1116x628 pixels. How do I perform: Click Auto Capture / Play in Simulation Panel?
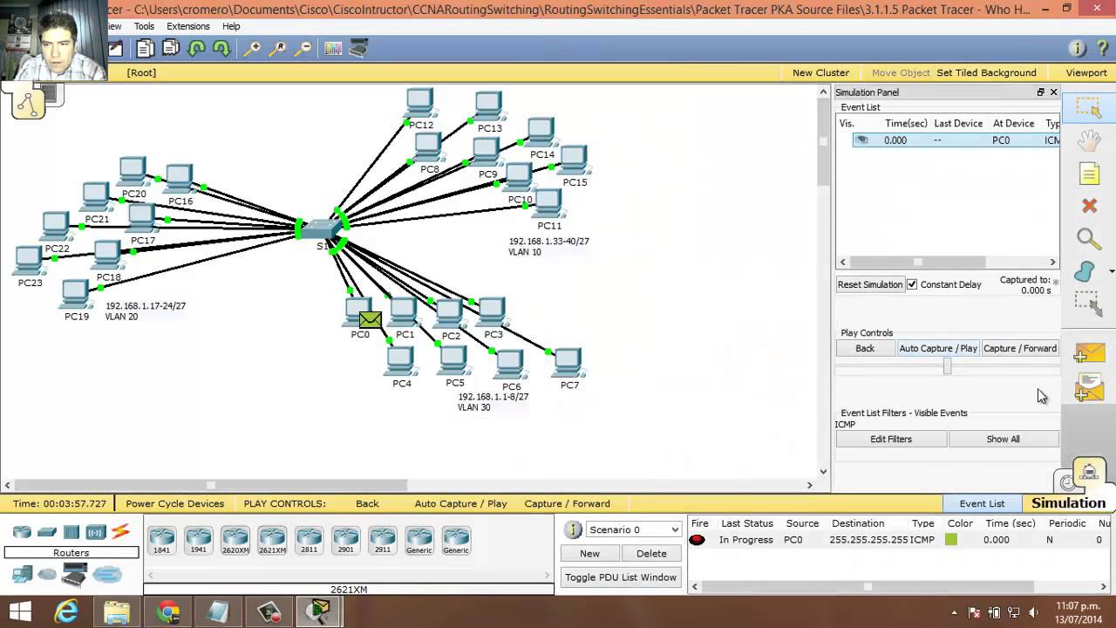click(938, 348)
